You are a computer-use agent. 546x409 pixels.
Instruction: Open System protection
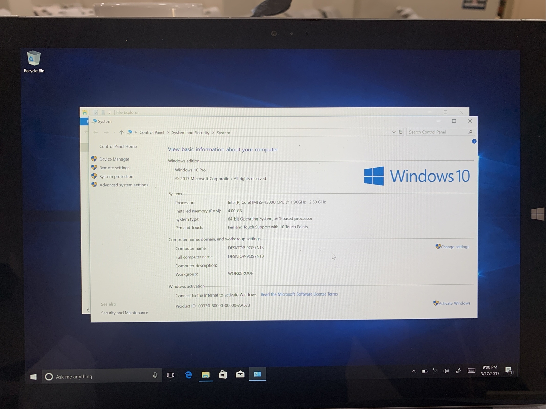point(116,176)
